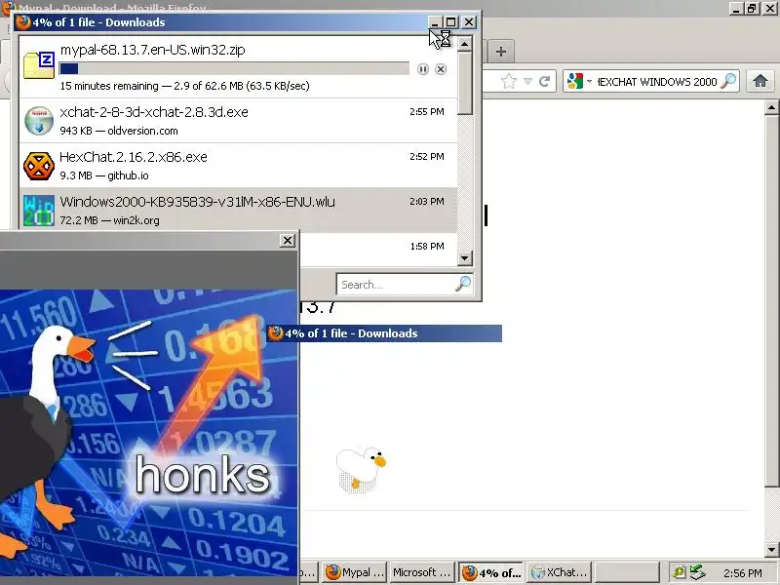Open search engine selector dropdown arrow
The width and height of the screenshot is (780, 585).
tap(590, 81)
